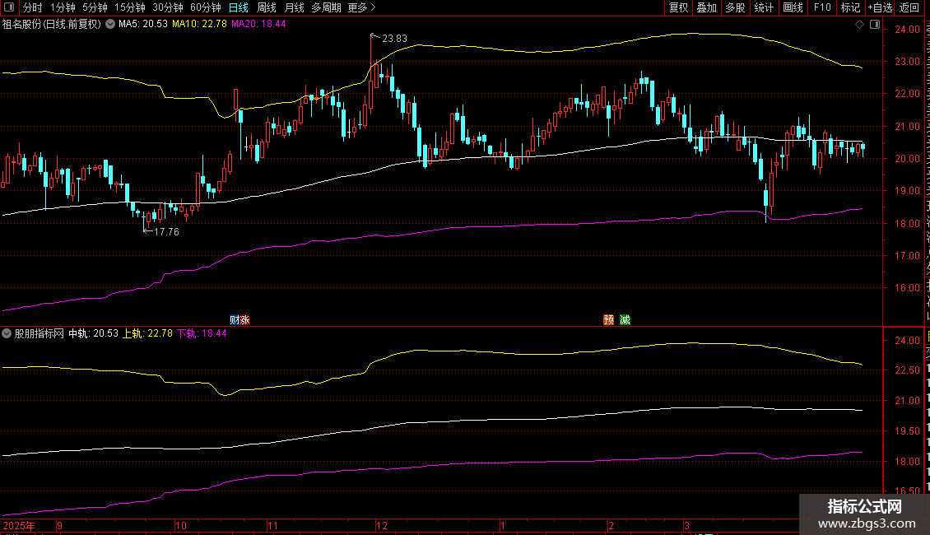This screenshot has width=930, height=535.
Task: Open the 多周期 multi-period view
Action: pyautogui.click(x=326, y=7)
